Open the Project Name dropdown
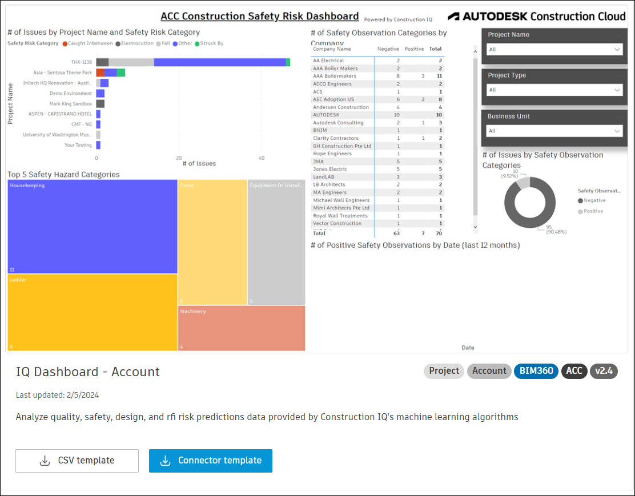This screenshot has width=635, height=496. click(x=554, y=50)
